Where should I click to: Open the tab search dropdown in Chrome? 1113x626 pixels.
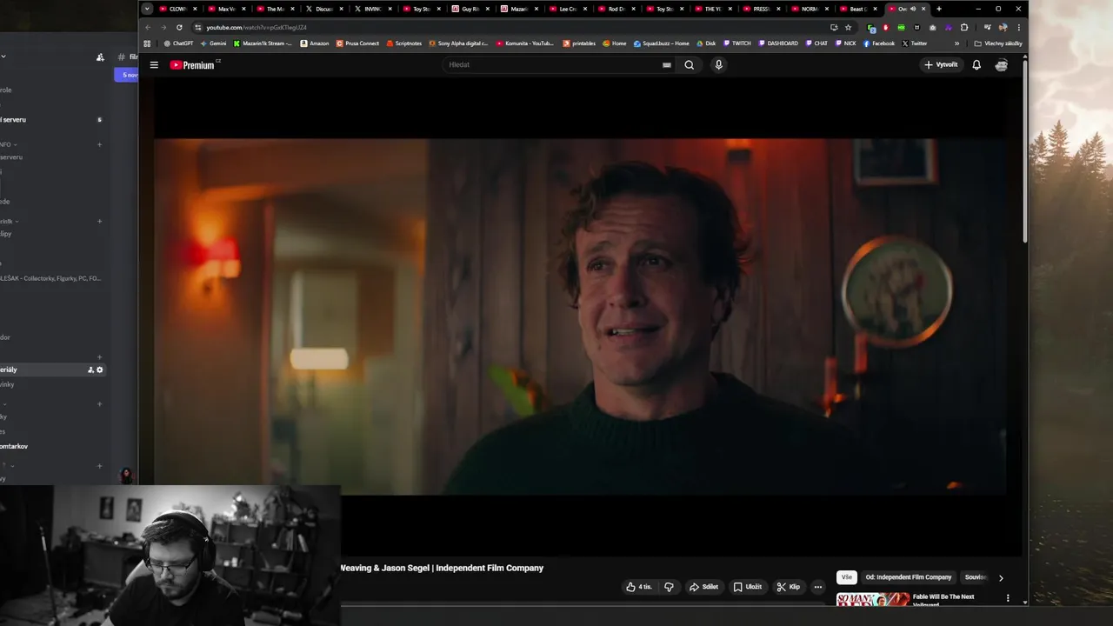[x=147, y=9]
